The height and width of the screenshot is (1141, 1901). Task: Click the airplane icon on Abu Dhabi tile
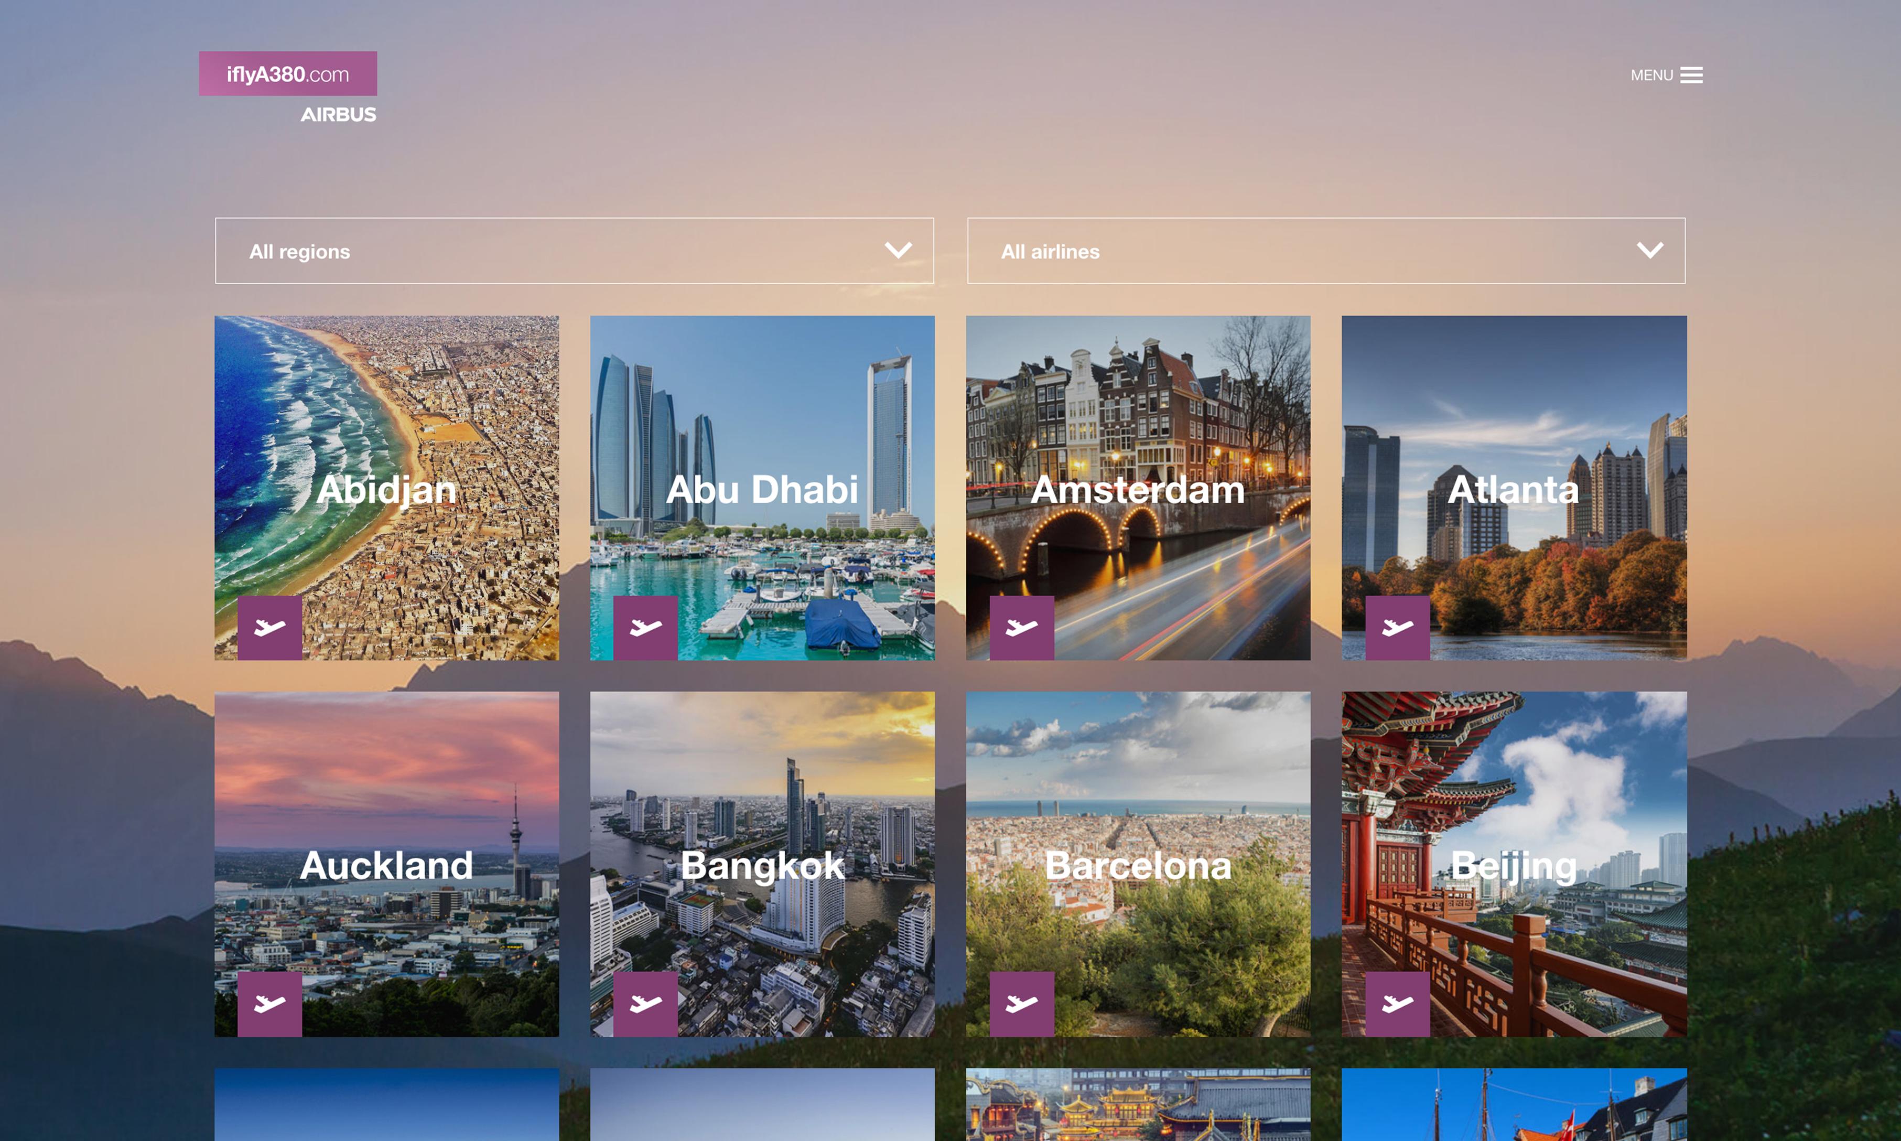click(645, 628)
